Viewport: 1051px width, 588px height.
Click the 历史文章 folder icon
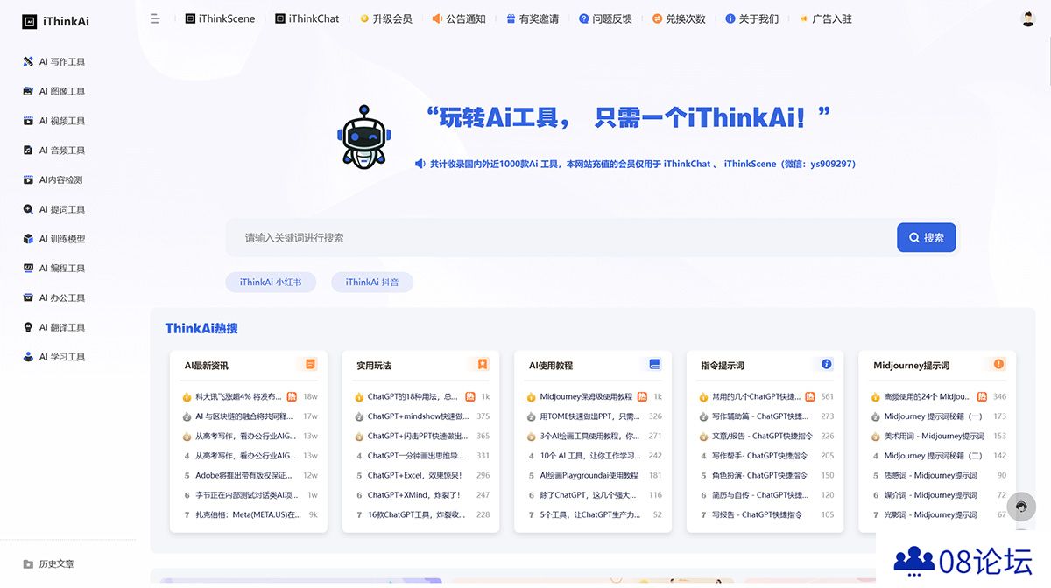29,564
